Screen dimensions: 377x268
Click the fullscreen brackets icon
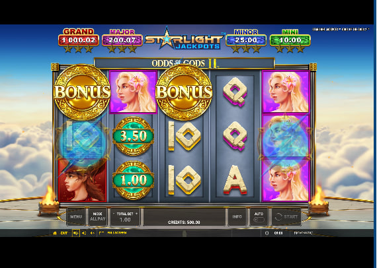click(x=101, y=233)
